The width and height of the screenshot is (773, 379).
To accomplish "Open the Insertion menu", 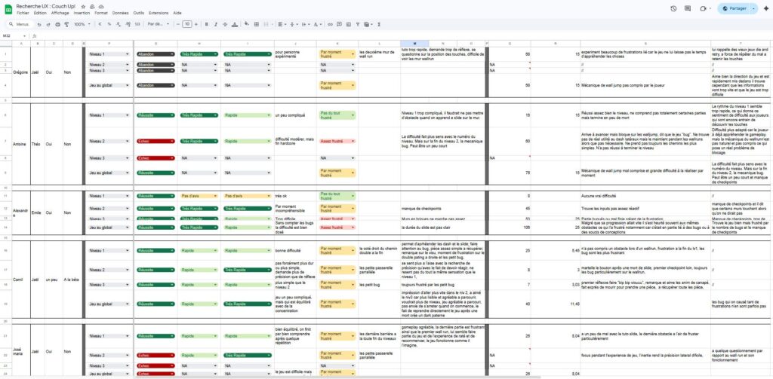I will (82, 13).
